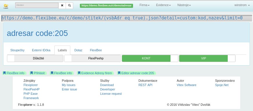Open the Přihlásit breadcrumb link
The width and height of the screenshot is (253, 111).
tap(39, 73)
